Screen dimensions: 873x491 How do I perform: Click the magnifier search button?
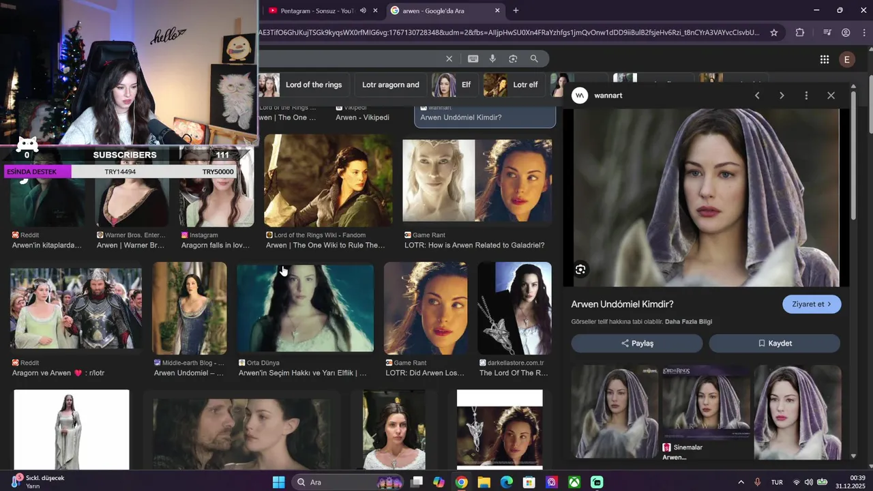coord(534,59)
